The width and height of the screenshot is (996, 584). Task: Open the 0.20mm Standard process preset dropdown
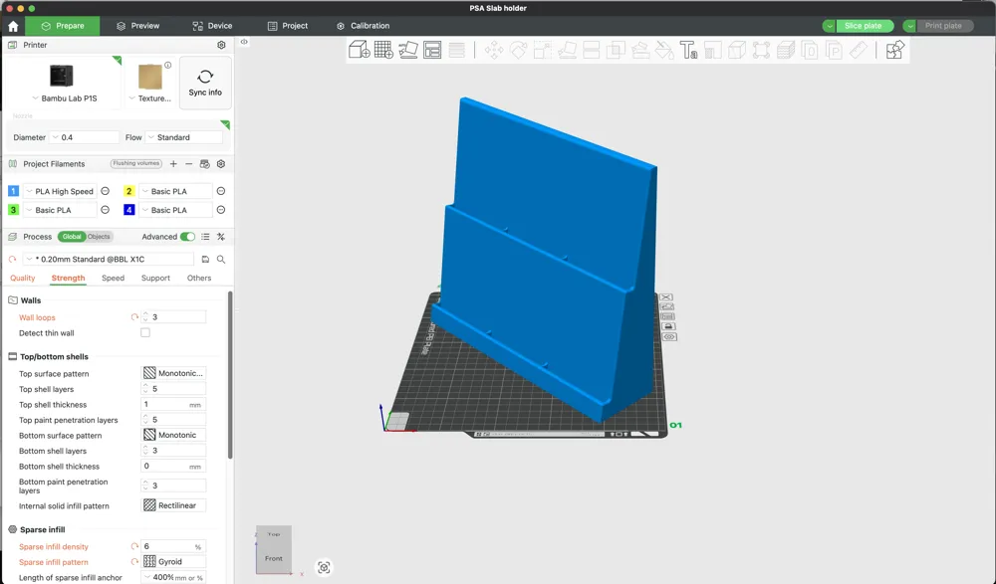click(108, 259)
